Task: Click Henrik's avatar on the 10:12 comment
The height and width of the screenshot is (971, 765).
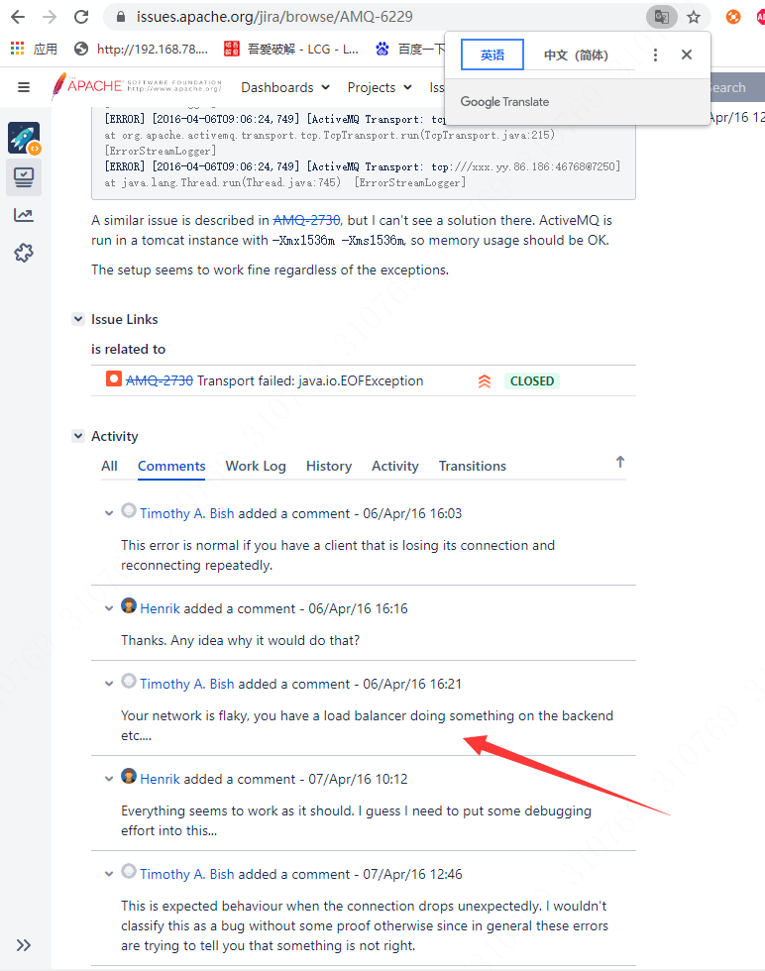Action: coord(129,776)
